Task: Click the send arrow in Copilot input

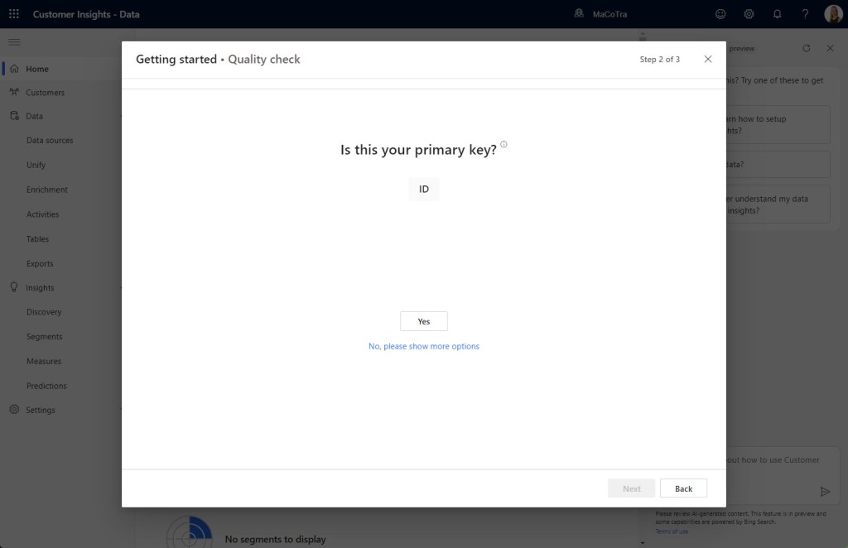Action: pos(825,492)
